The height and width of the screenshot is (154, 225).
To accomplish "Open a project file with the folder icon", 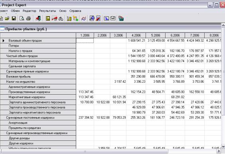I will 7,18.
